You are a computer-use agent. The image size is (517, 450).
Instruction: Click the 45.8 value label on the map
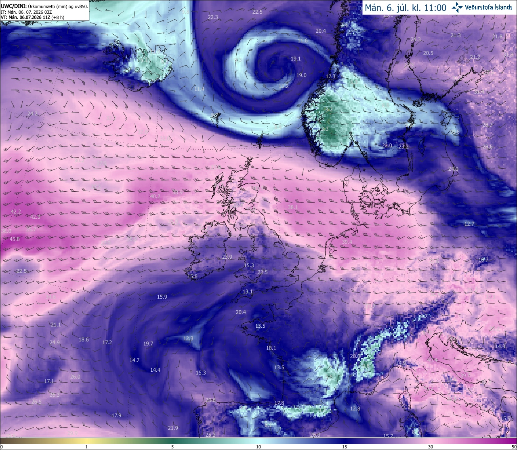point(15,239)
